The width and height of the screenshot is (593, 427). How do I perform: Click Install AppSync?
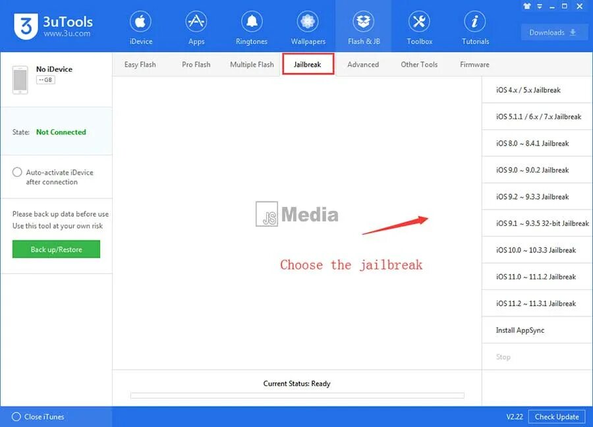click(537, 330)
